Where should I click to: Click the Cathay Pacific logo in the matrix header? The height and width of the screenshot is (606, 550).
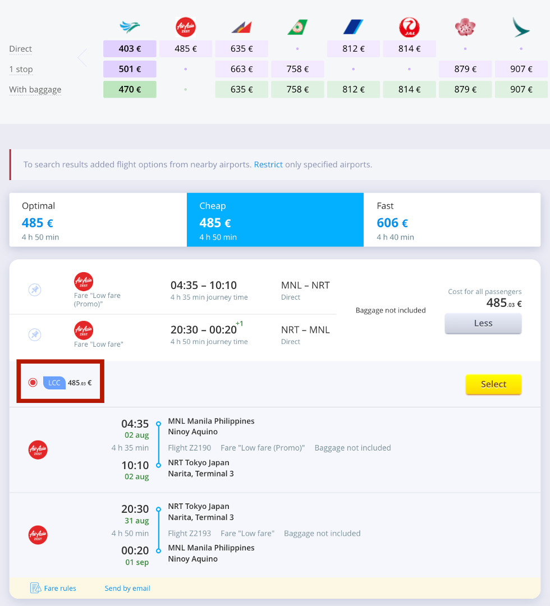tap(521, 27)
